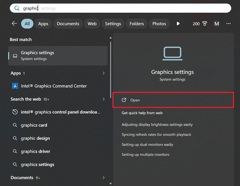
Task: Click the Intel Graphics Command Center app icon
Action: [15, 86]
